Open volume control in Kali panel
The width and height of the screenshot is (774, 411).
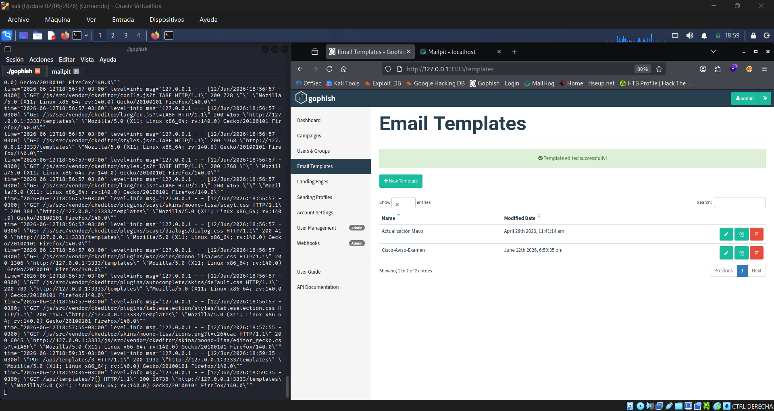(690, 35)
